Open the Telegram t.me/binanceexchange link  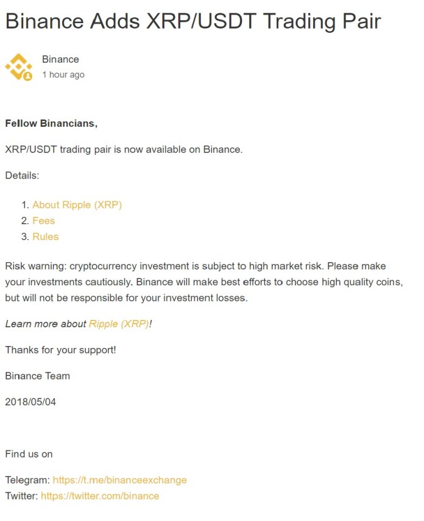pos(119,480)
